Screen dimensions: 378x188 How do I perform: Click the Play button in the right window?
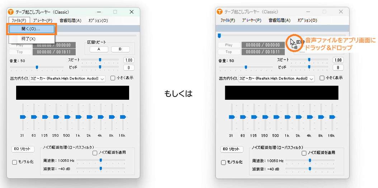point(228,45)
